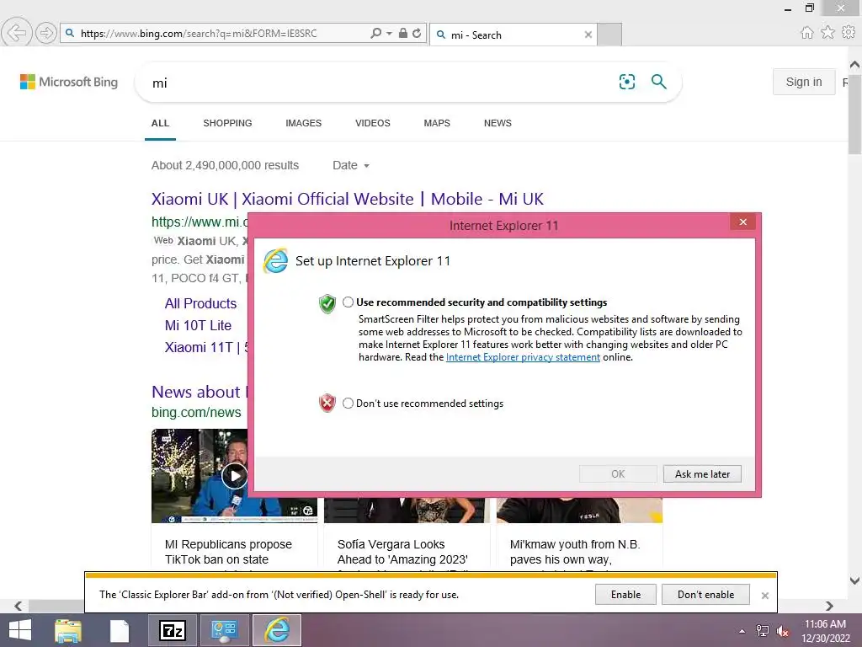Open the Mi 10T Lite sublink
The width and height of the screenshot is (862, 647).
pos(198,326)
